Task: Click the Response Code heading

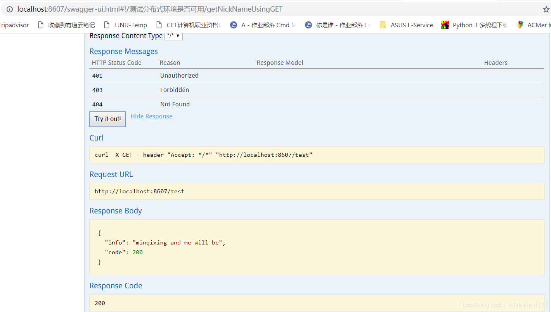Action: coord(116,286)
